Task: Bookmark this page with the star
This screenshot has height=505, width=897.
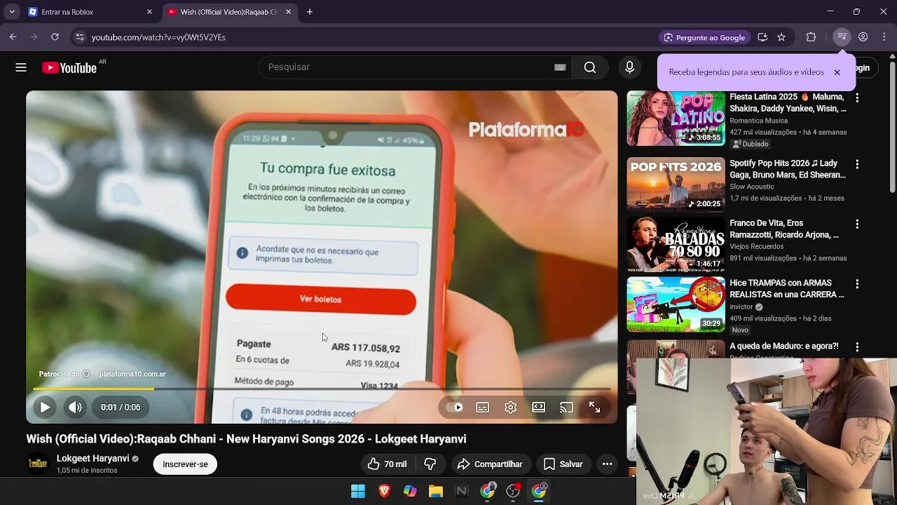Action: 781,37
